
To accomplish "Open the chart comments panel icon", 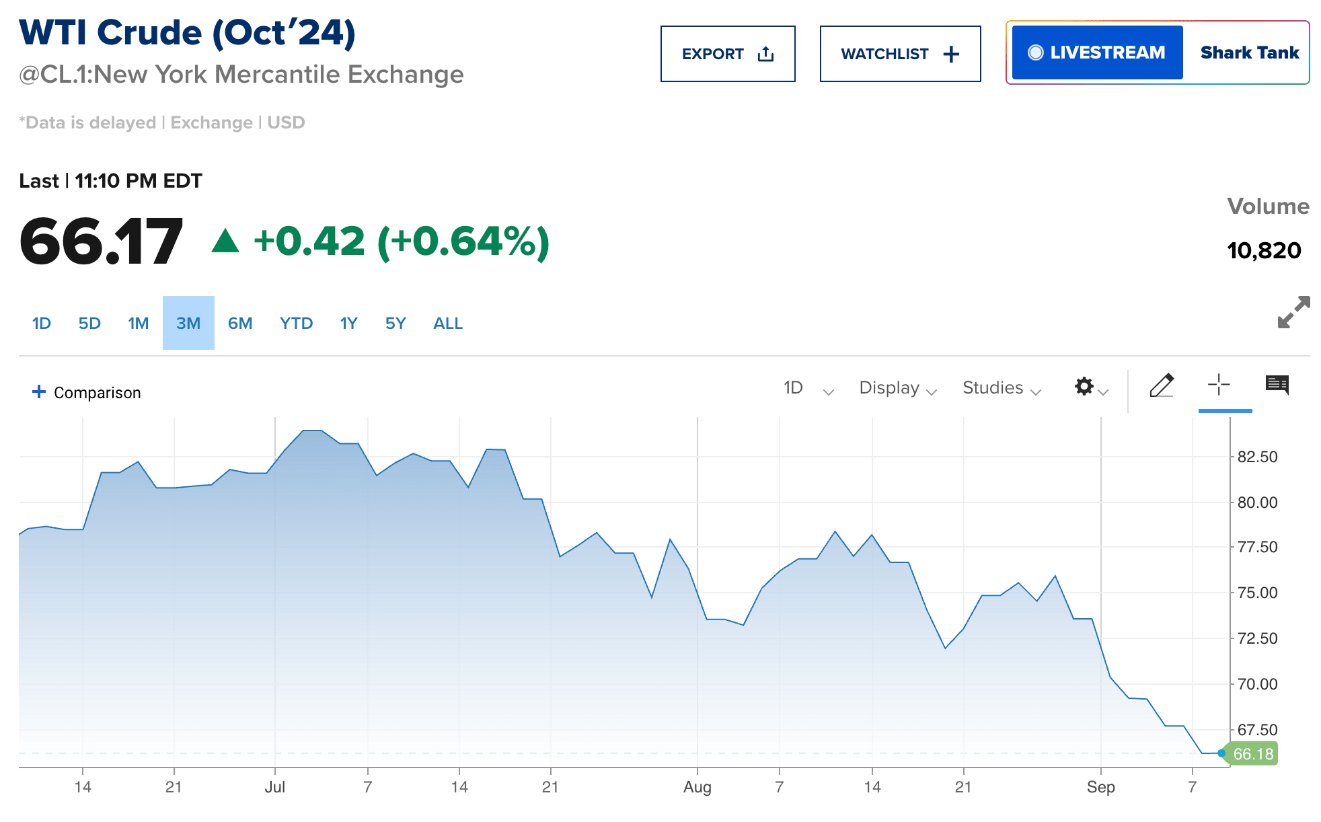I will tap(1278, 384).
